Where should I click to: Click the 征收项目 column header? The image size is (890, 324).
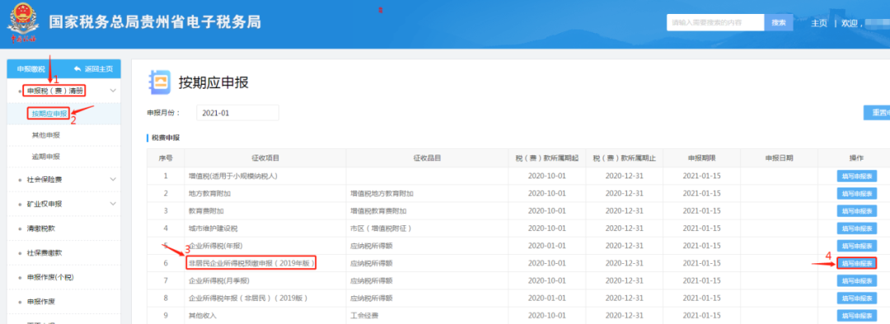(x=265, y=158)
